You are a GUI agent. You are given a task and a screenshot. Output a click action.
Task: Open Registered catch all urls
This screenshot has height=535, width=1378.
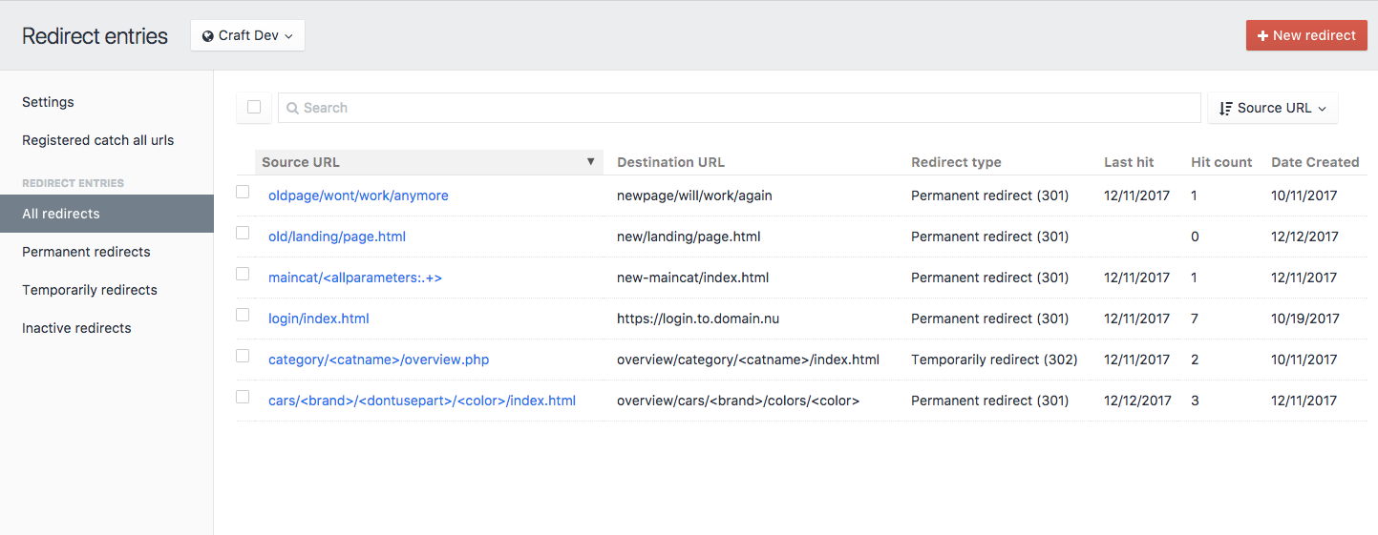97,140
